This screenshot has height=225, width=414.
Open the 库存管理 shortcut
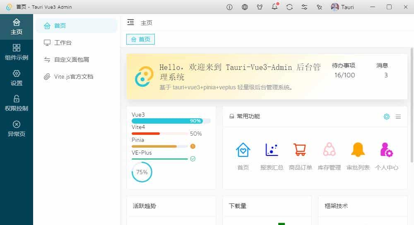[329, 150]
